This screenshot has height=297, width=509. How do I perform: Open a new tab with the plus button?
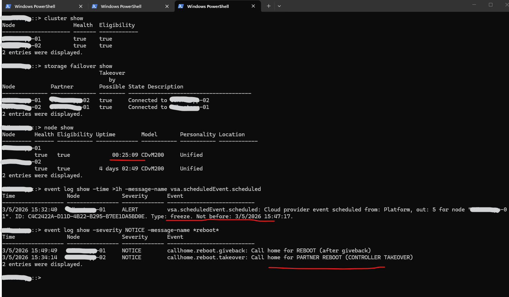click(269, 6)
